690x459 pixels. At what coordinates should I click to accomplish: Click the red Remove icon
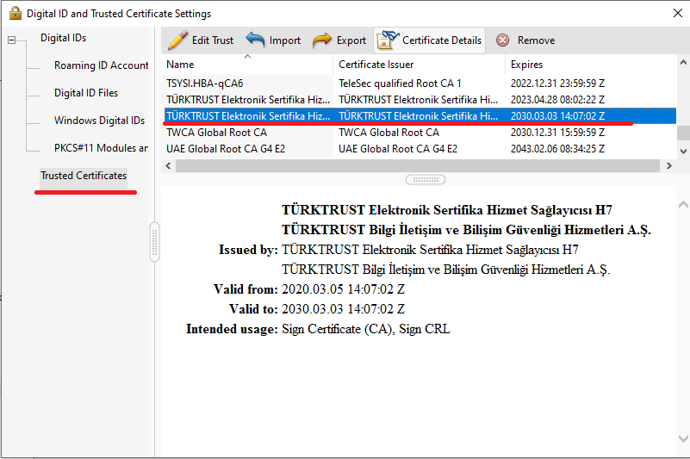502,40
